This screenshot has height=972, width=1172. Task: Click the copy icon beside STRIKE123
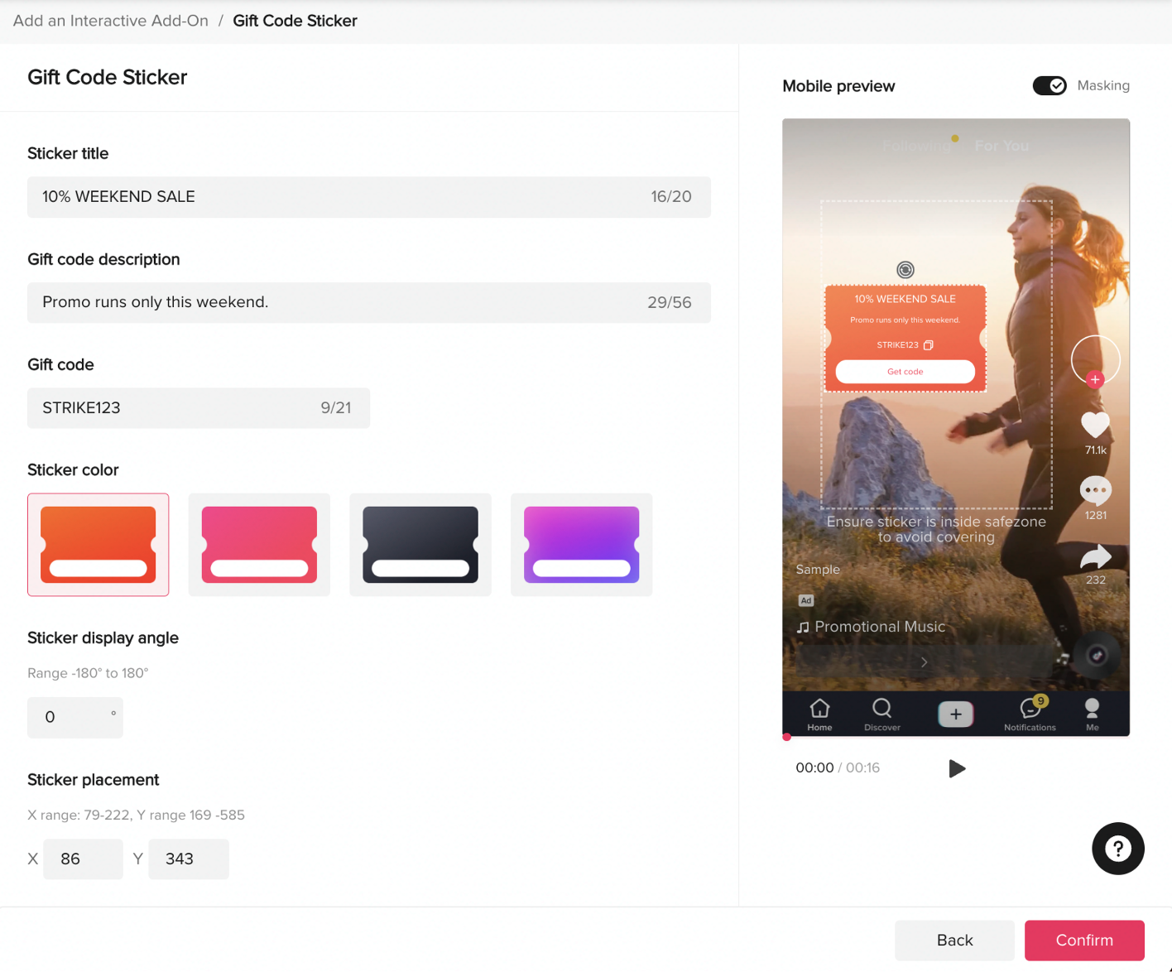[x=929, y=345]
